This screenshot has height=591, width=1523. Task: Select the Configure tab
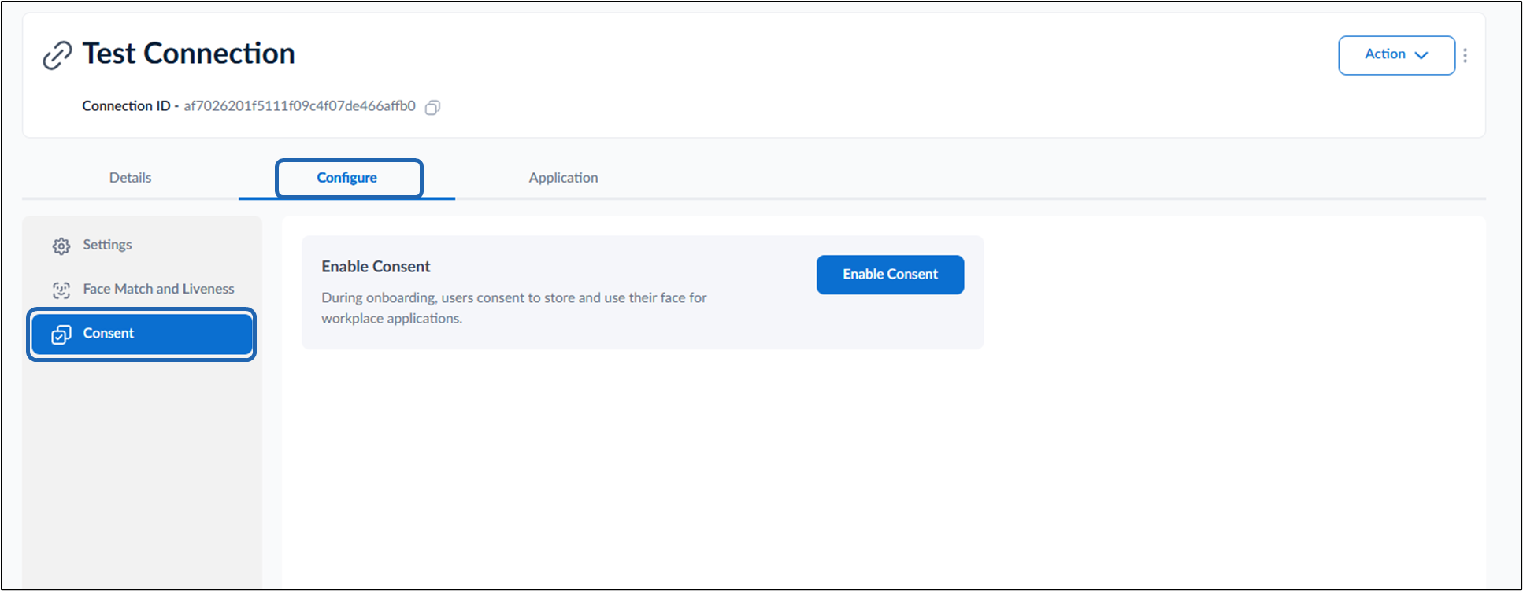(x=347, y=178)
